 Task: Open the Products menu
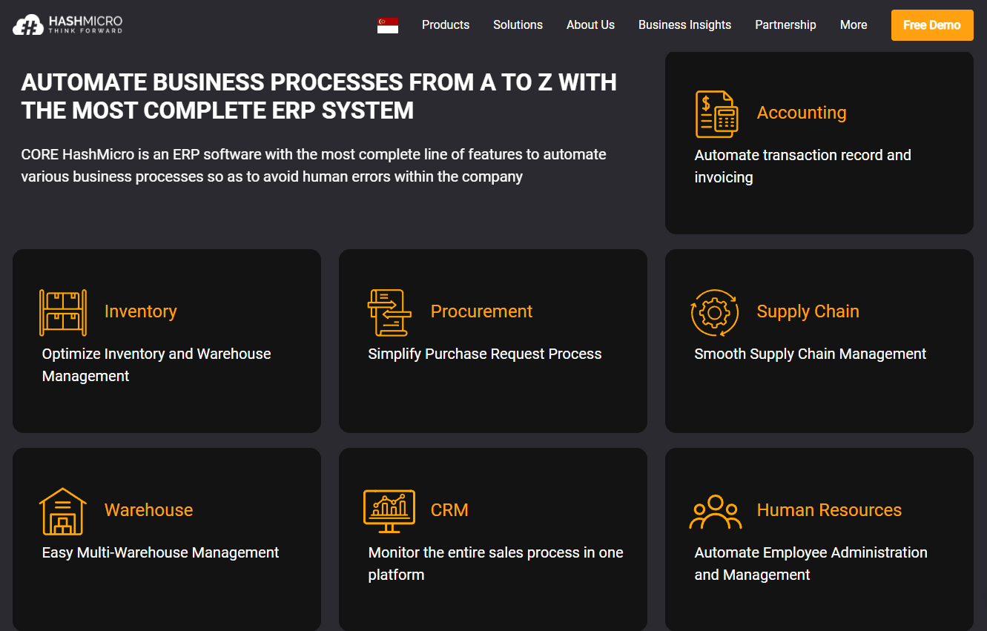coord(446,25)
